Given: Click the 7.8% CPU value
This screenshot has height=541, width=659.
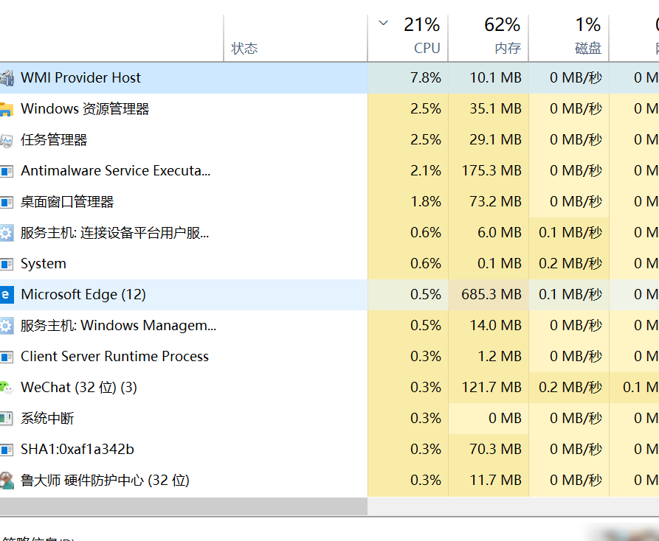Looking at the screenshot, I should click(x=426, y=78).
